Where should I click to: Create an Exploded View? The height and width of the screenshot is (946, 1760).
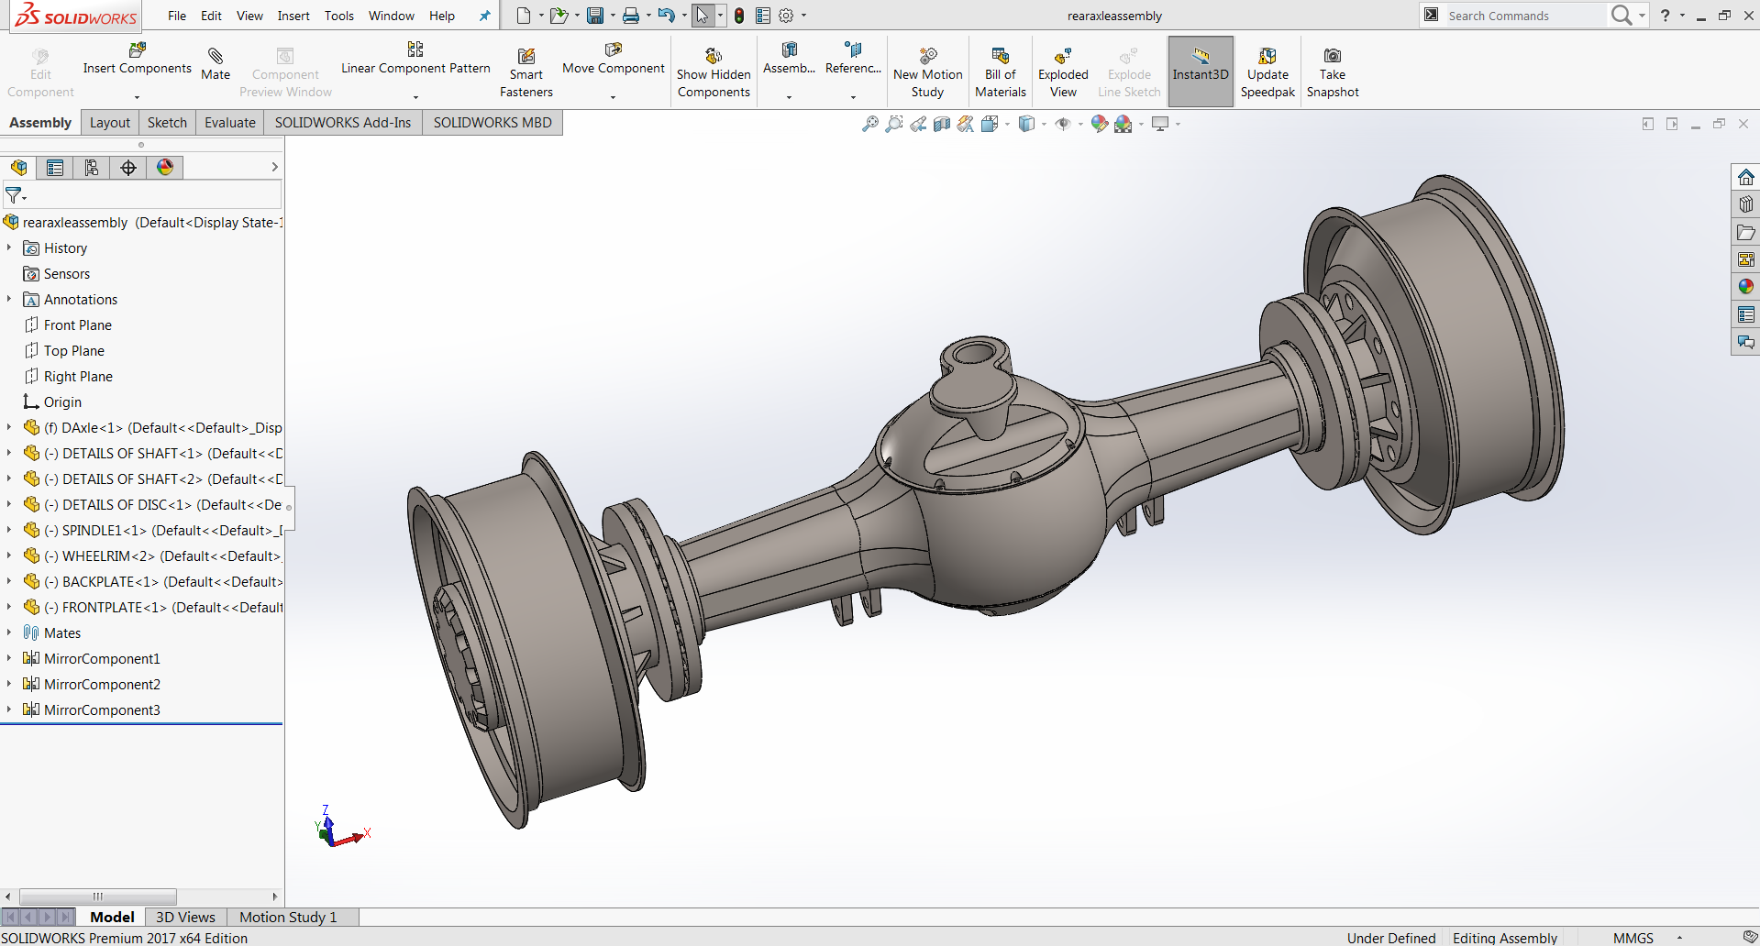[1063, 57]
